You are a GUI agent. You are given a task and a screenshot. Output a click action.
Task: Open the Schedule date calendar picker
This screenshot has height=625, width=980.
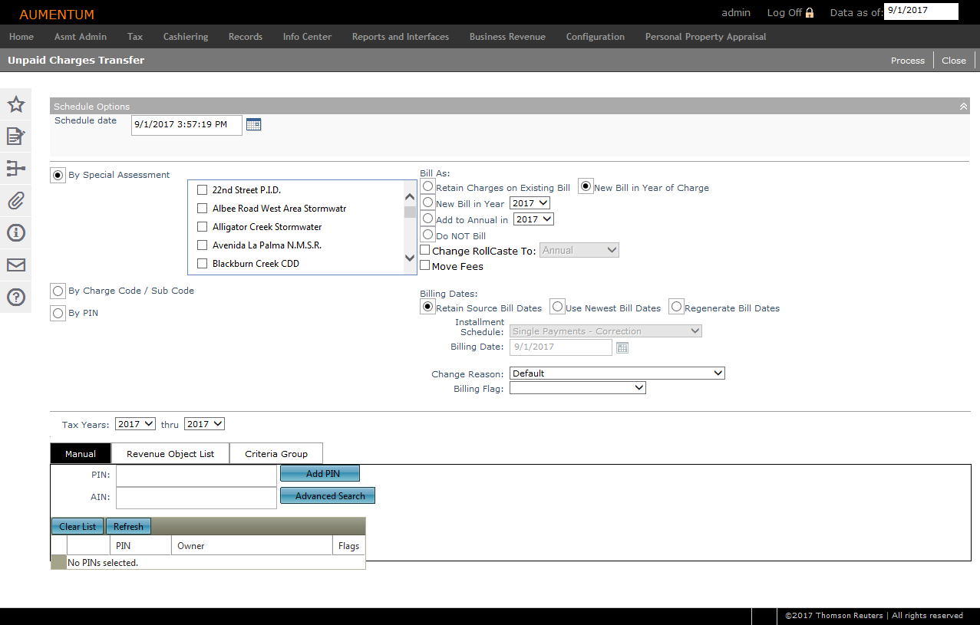click(x=253, y=124)
